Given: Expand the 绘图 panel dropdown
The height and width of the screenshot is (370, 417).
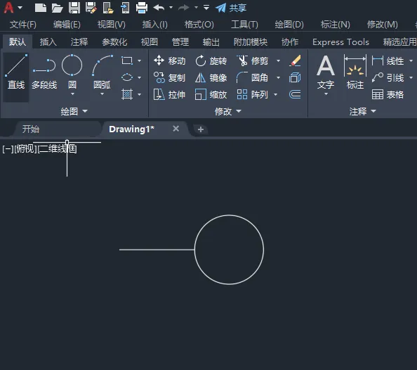Looking at the screenshot, I should coord(85,111).
